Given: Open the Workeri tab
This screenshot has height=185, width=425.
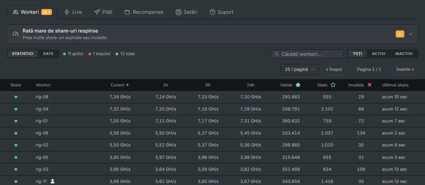Looking at the screenshot, I should pyautogui.click(x=32, y=12).
